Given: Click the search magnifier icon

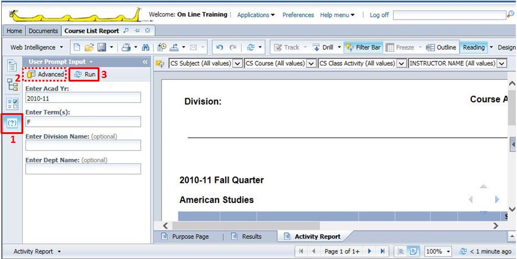Looking at the screenshot, I should point(510,14).
